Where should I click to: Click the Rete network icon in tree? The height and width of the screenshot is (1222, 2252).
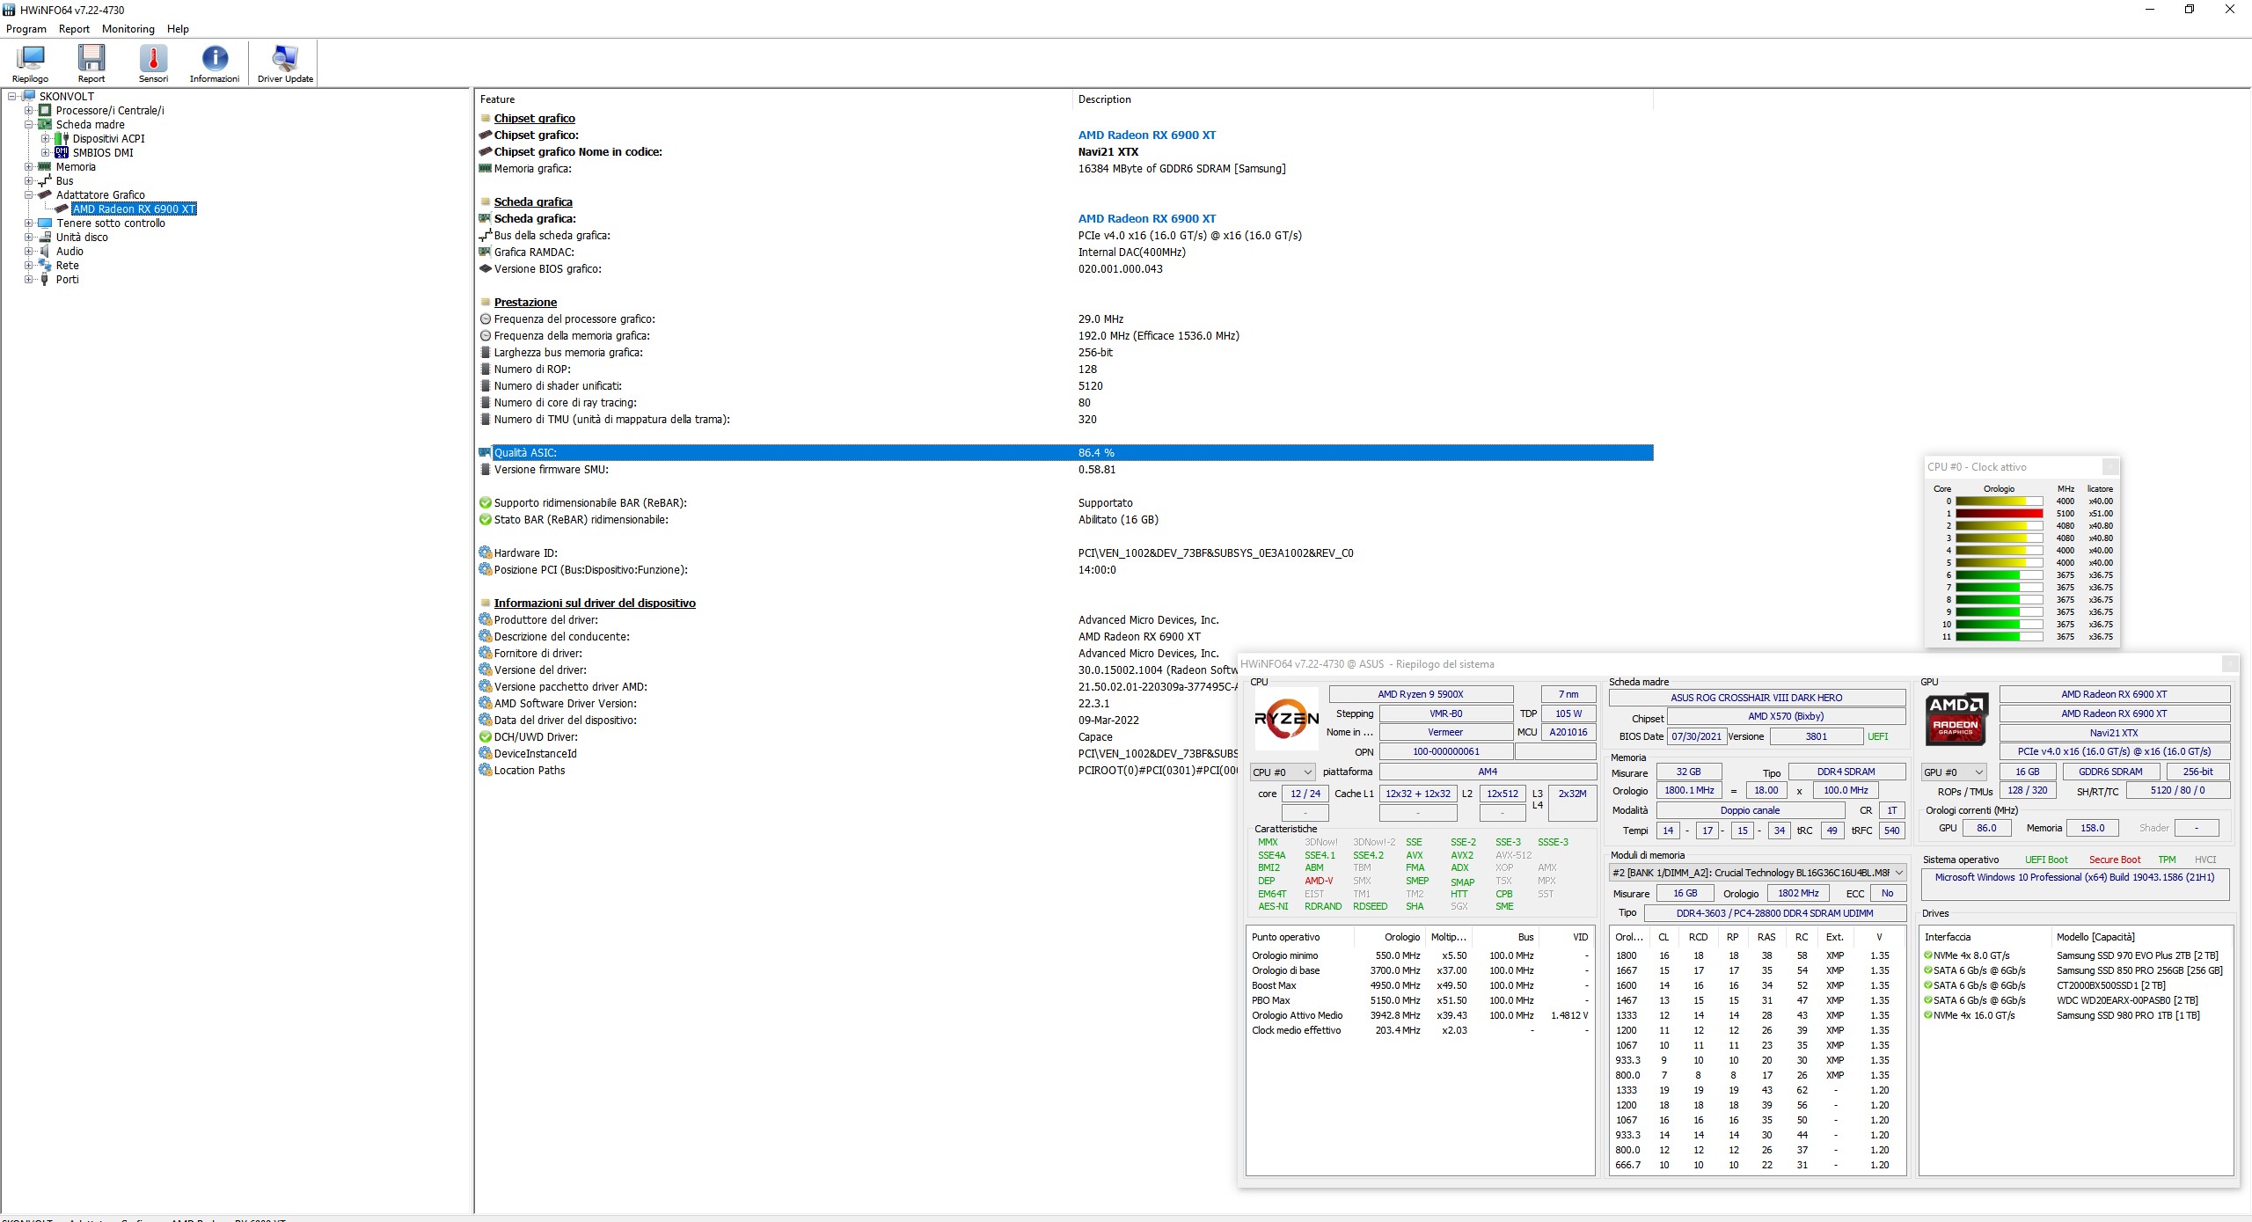45,265
